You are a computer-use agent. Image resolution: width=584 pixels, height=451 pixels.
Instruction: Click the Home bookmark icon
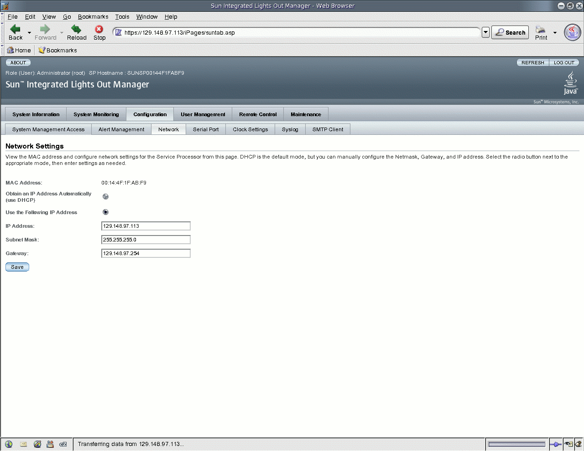10,50
